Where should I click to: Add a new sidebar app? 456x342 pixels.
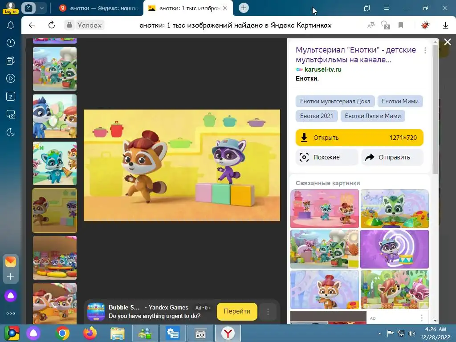coord(11,276)
